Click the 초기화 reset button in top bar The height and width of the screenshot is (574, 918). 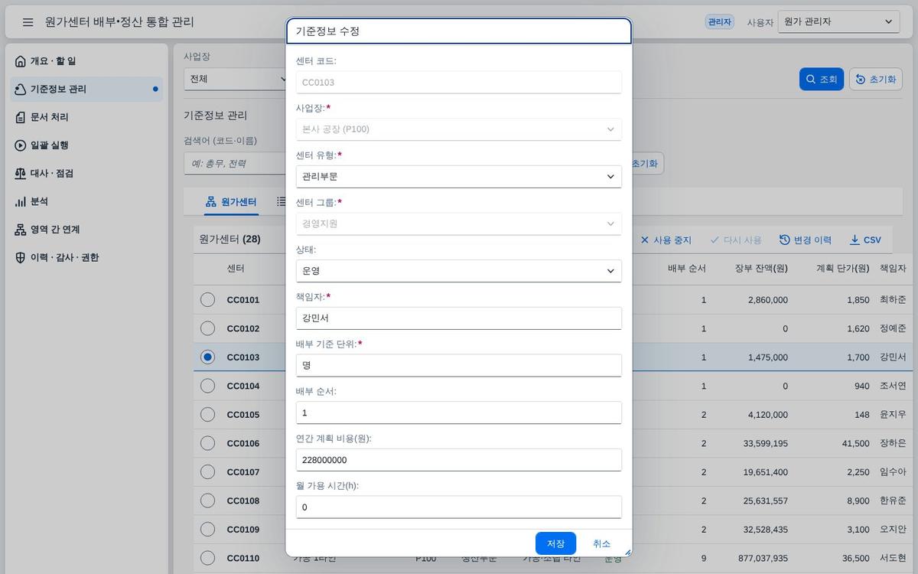tap(876, 79)
